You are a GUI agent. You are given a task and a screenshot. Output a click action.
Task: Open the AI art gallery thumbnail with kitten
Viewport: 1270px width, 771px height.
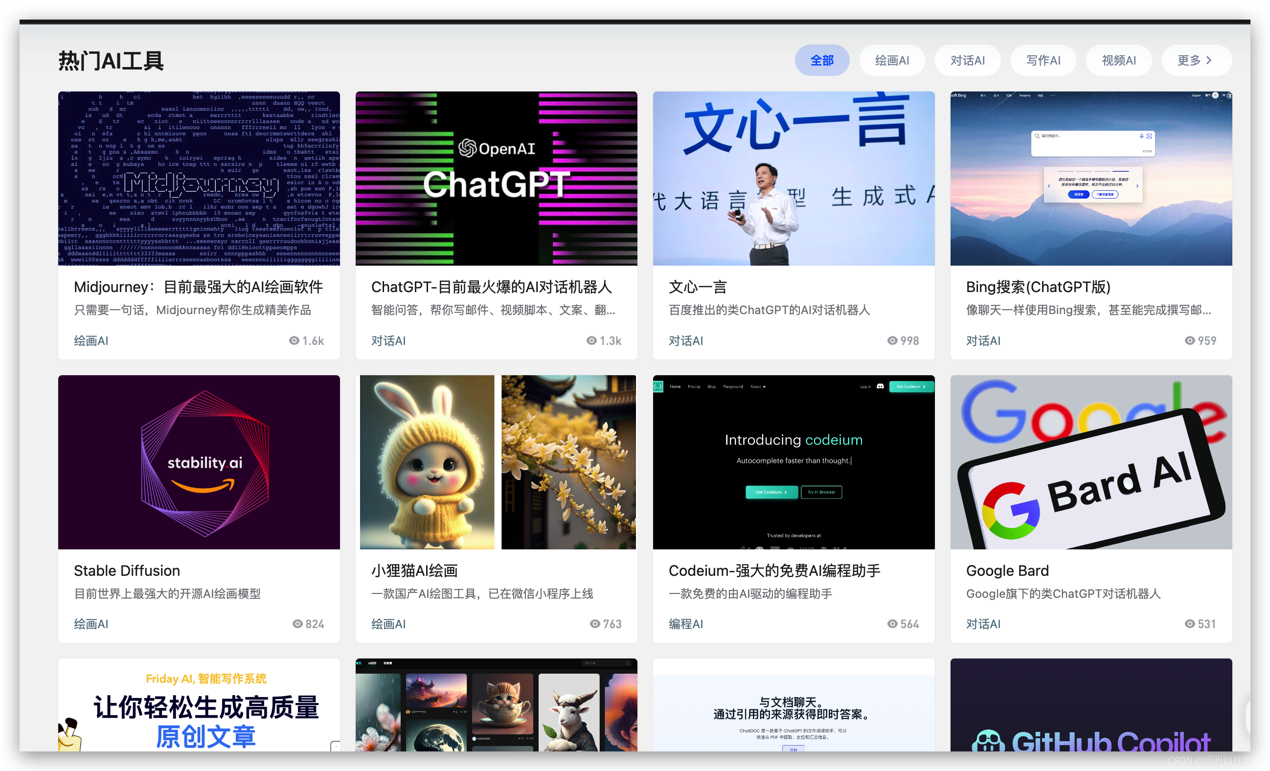coord(497,704)
